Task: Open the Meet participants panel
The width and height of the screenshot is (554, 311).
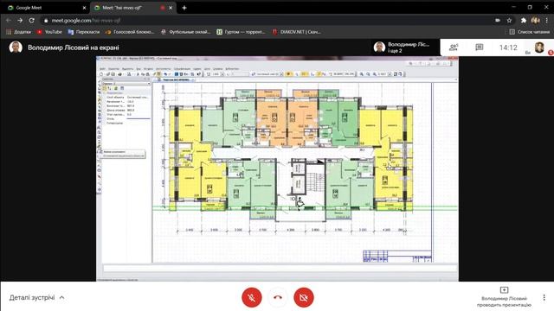Action: pos(454,48)
